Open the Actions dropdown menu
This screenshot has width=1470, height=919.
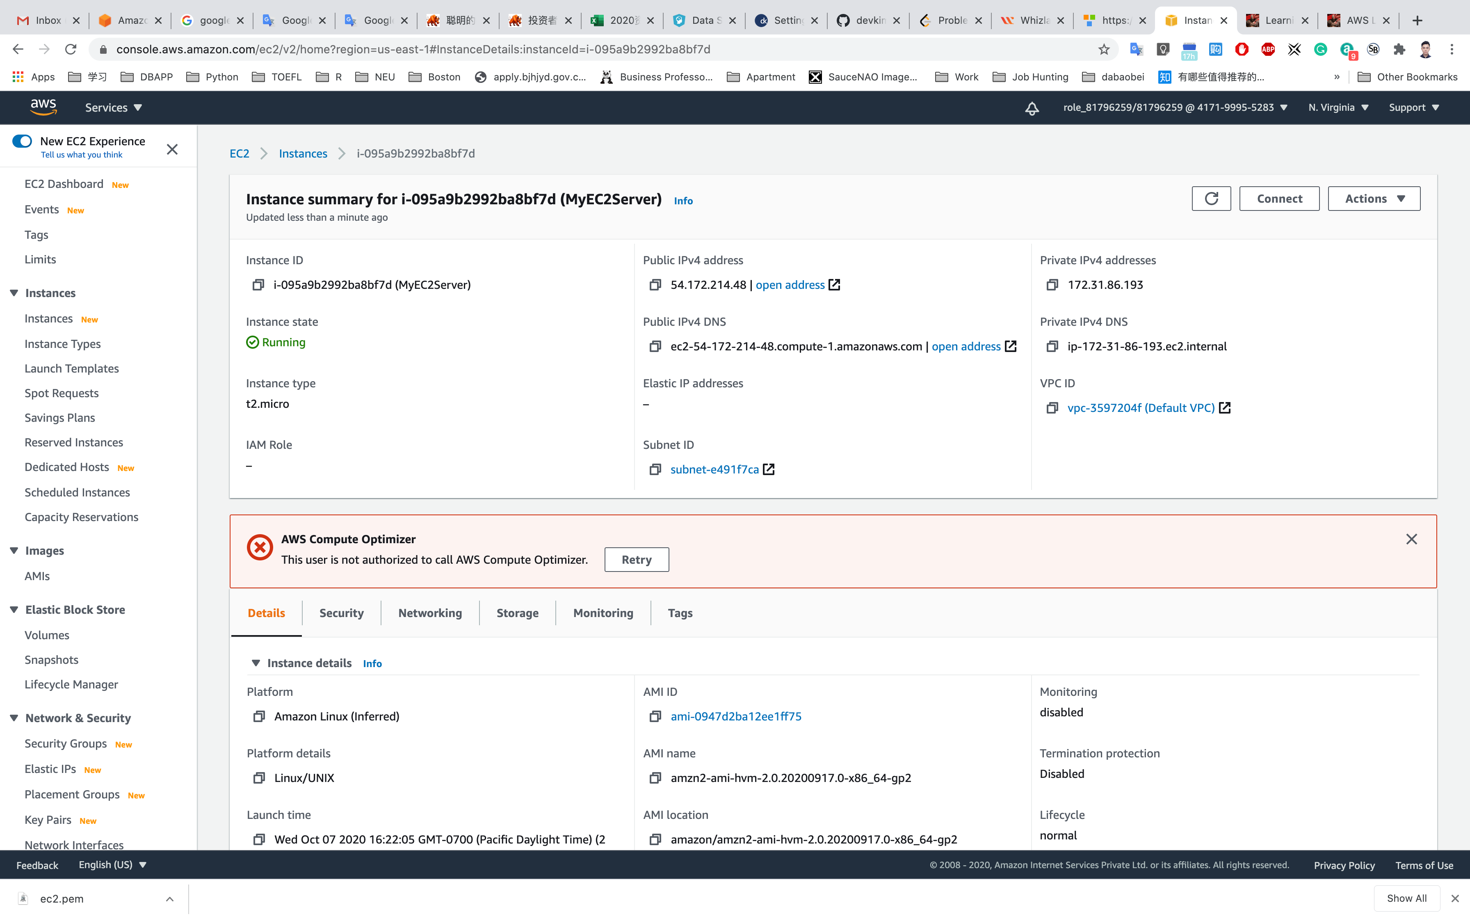(x=1374, y=199)
